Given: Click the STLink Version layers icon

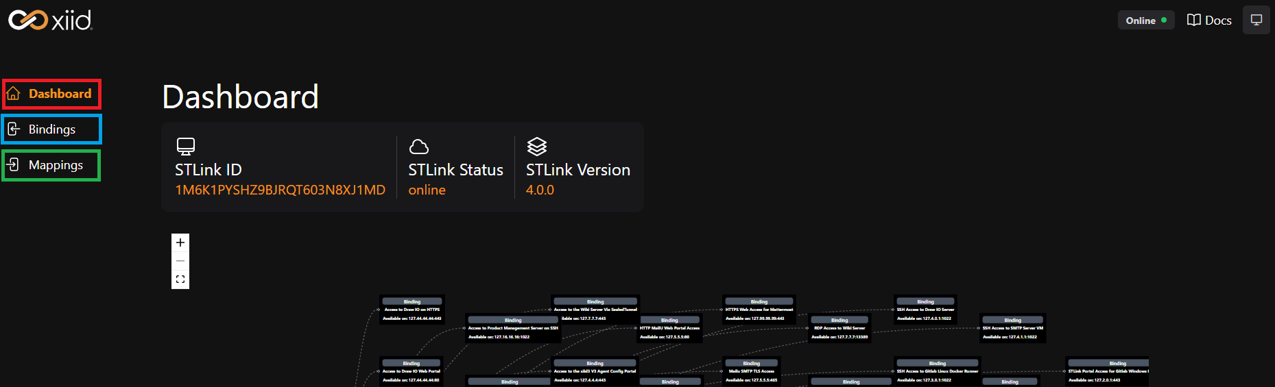Looking at the screenshot, I should [x=536, y=147].
